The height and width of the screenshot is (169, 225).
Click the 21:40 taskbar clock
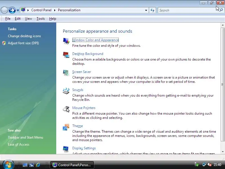pyautogui.click(x=217, y=164)
